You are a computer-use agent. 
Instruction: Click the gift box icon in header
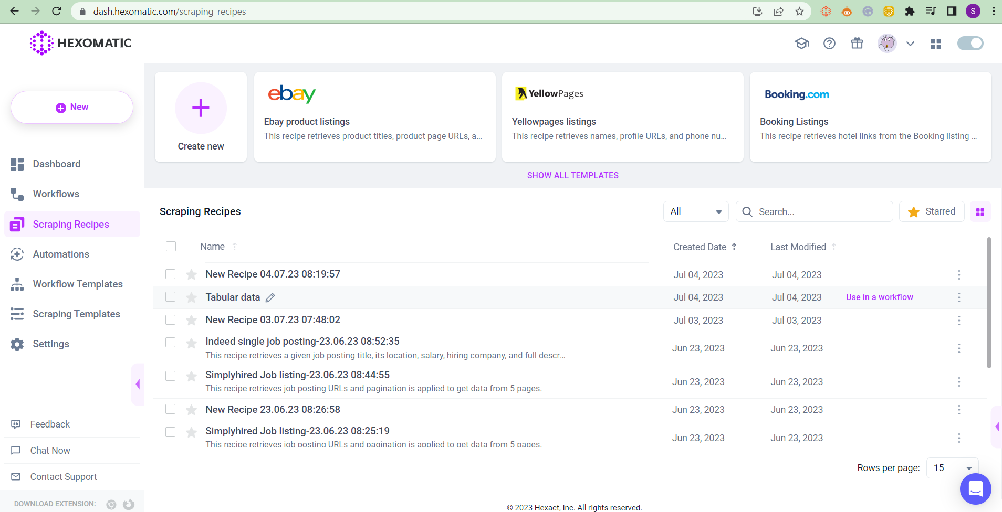click(x=857, y=44)
